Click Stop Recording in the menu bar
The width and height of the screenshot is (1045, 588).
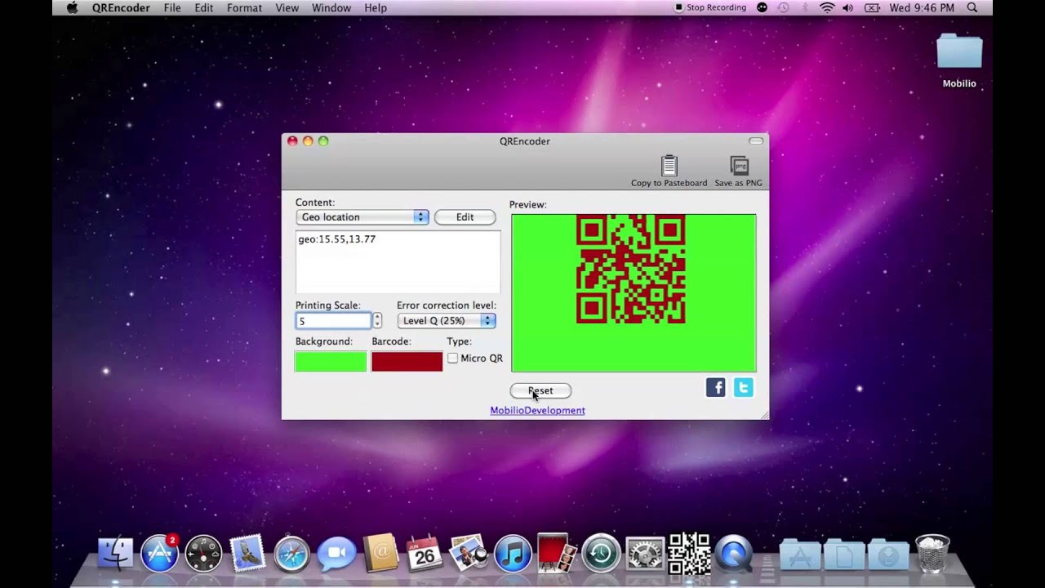click(710, 7)
